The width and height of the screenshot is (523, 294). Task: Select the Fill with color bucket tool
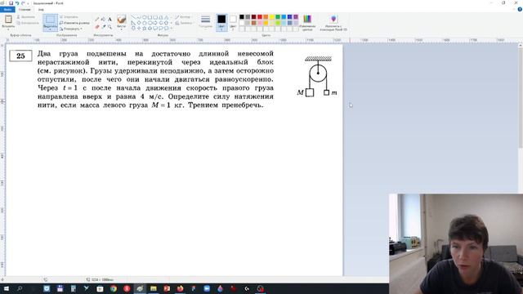[x=103, y=20]
